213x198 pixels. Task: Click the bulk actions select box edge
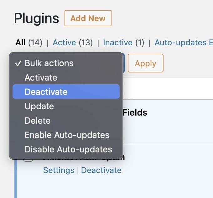[124, 63]
